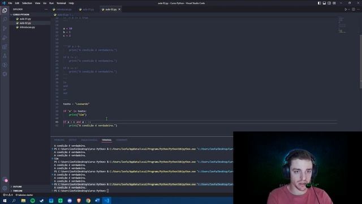
Task: Click the editor vertical scrollbar
Action: (x=361, y=61)
